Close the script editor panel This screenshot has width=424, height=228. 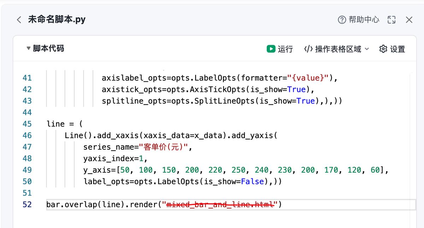click(409, 20)
